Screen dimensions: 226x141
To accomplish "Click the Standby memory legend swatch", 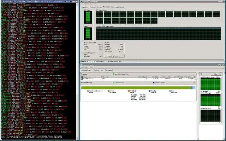I will coord(149,91).
